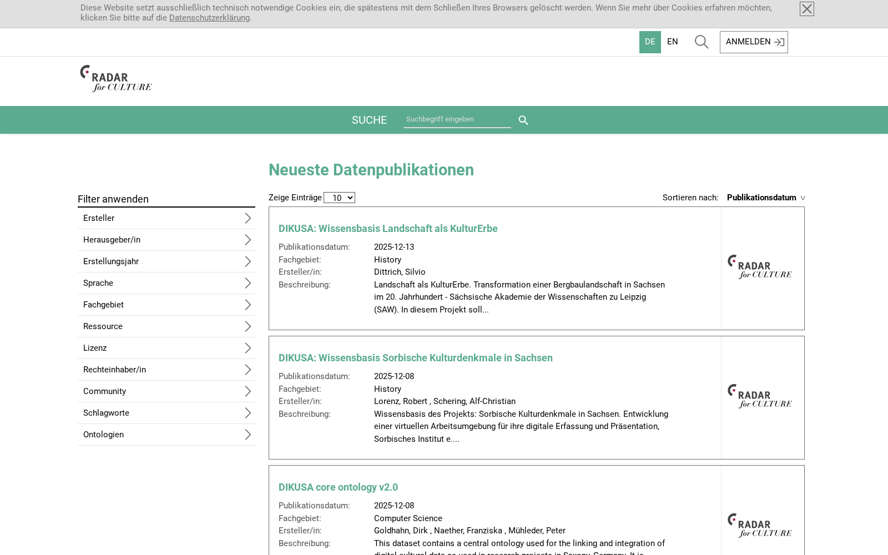This screenshot has height=555, width=888.
Task: Open DIKUSA core ontology v2.0 entry
Action: (338, 487)
